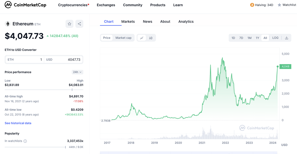Open See historical data link
Screen dimensions: 297x154
18,123
